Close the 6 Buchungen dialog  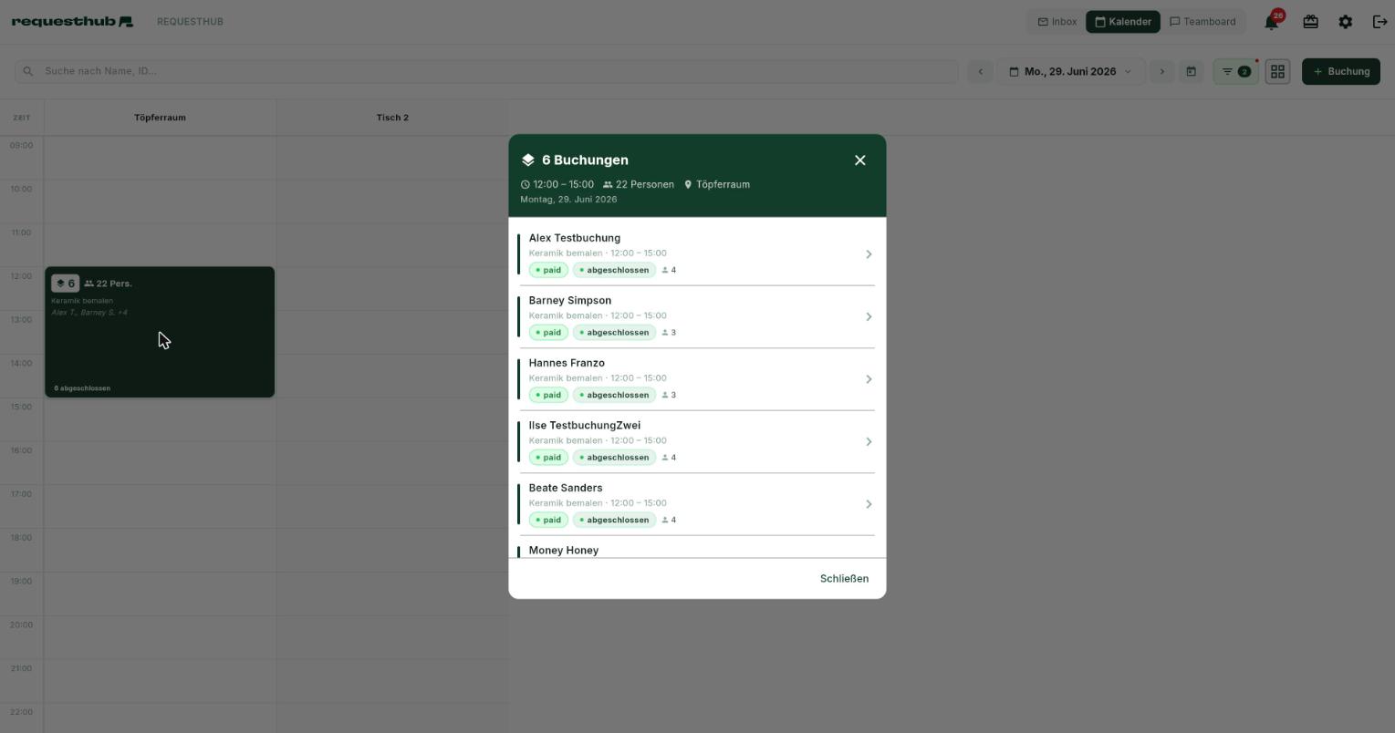859,160
